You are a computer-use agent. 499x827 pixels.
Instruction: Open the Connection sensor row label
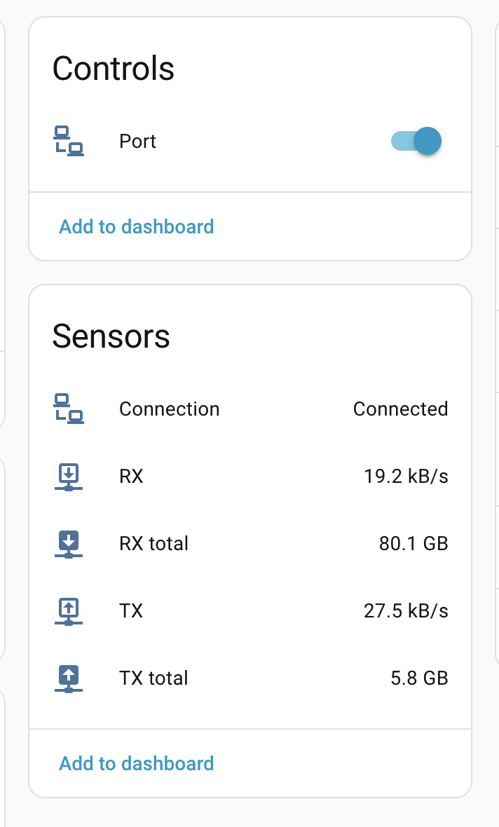click(170, 409)
